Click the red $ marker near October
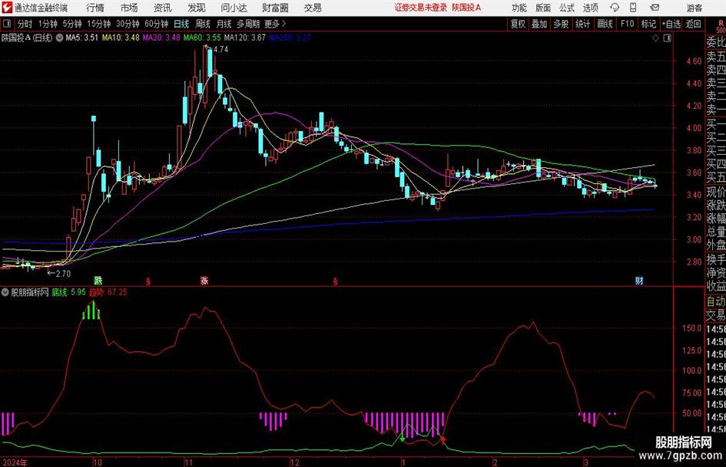This screenshot has width=726, height=467. click(148, 281)
